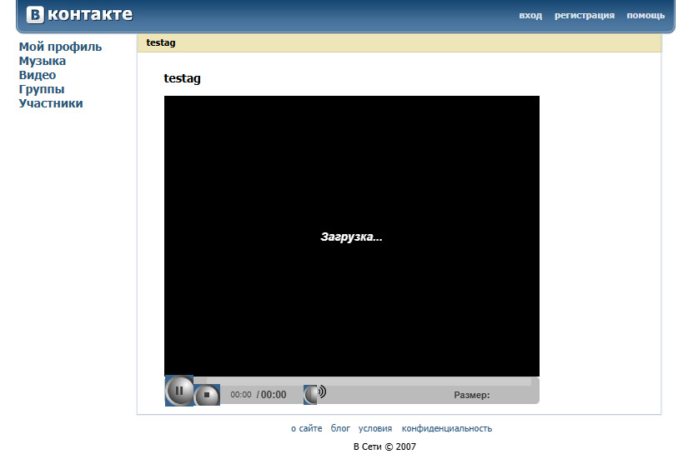Open the конфиденциальность footer link
The image size is (683, 459).
click(x=446, y=428)
